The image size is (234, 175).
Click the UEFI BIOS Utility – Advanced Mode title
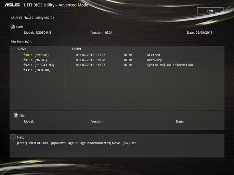(x=56, y=5)
